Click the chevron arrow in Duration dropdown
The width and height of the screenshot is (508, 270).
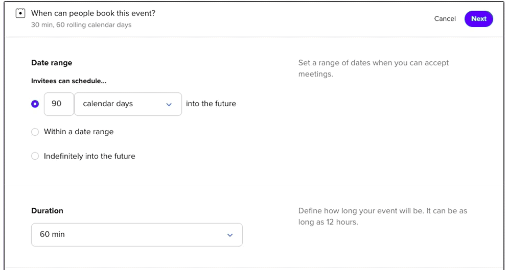tap(229, 235)
